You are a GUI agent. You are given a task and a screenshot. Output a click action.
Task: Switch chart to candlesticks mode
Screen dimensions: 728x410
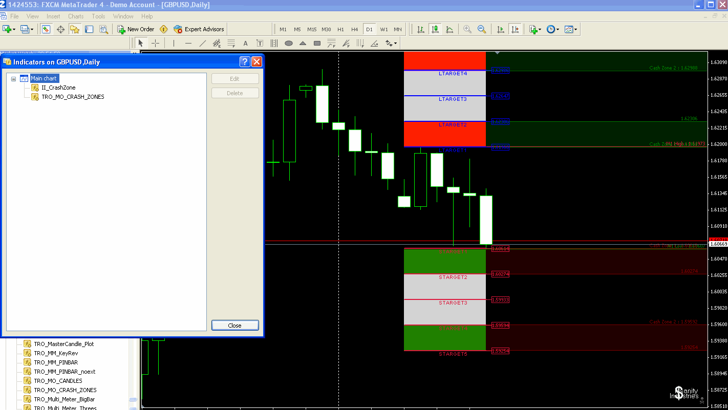tap(435, 29)
